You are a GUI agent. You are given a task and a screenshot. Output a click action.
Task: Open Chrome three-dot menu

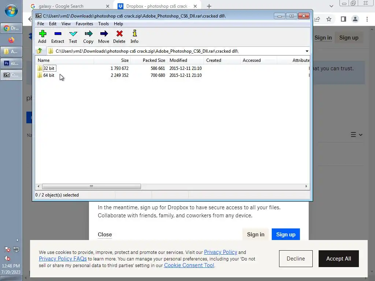point(367,19)
